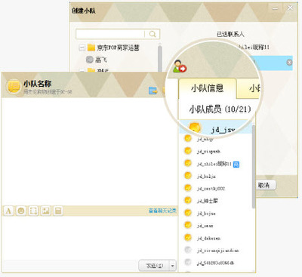302x277 pixels.
Task: Open the send button dropdown arrow
Action: pyautogui.click(x=173, y=266)
